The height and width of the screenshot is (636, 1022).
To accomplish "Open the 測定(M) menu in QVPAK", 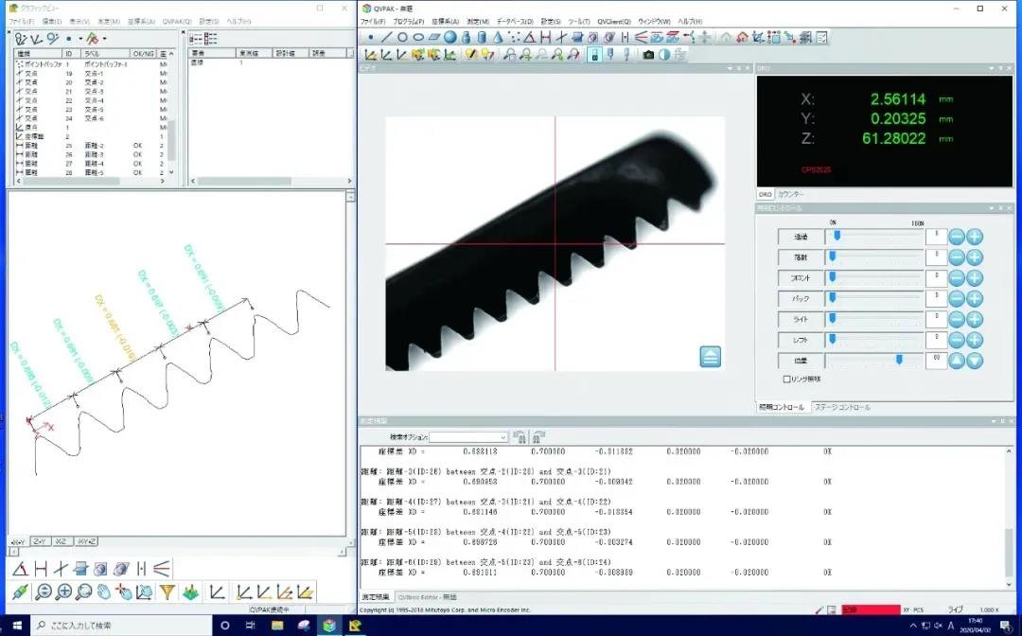I will click(x=478, y=21).
